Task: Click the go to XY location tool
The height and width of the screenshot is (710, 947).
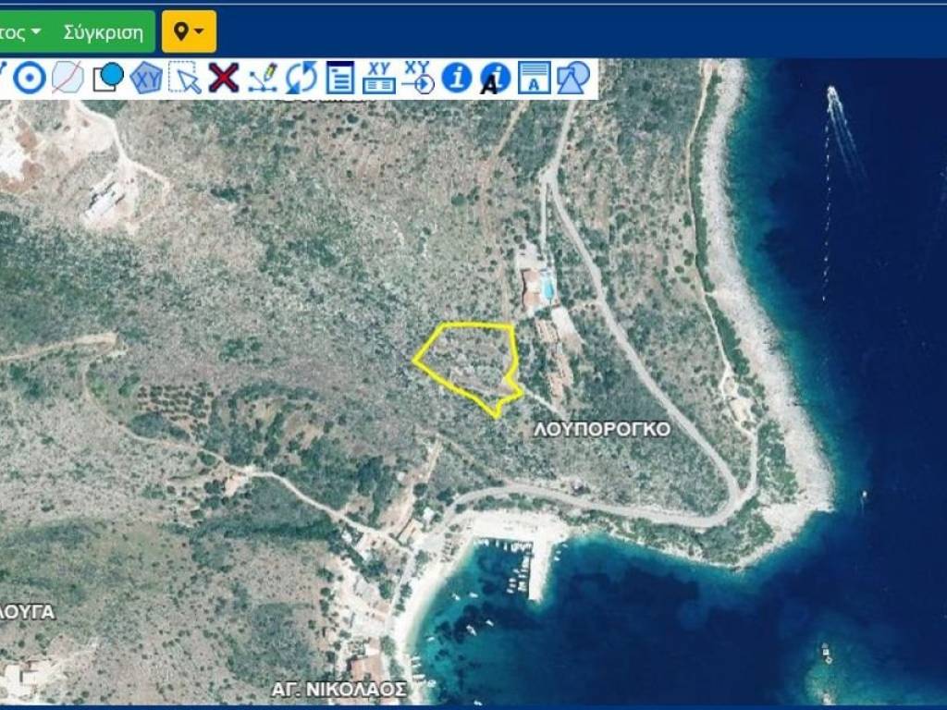Action: (418, 79)
